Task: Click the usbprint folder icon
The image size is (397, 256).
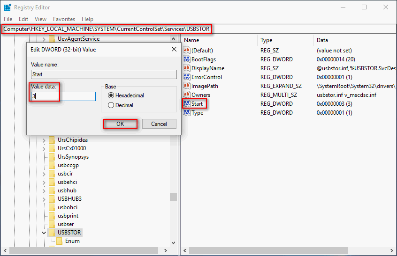Action: click(x=52, y=216)
